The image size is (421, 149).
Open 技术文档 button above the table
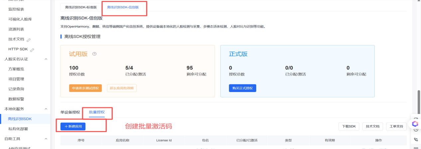(x=372, y=126)
